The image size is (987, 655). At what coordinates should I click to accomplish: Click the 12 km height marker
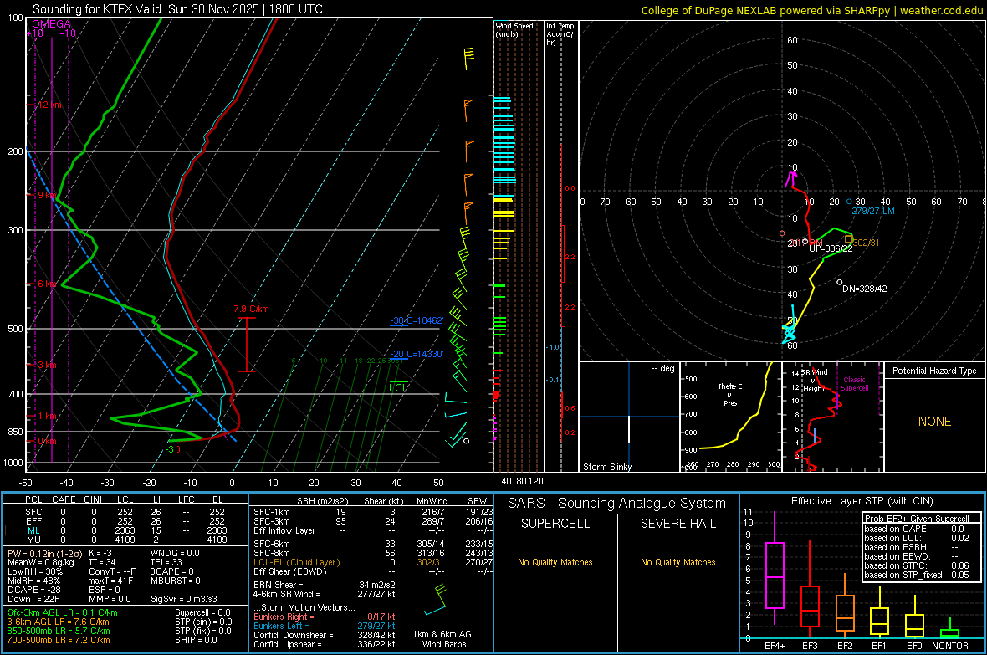coord(49,105)
